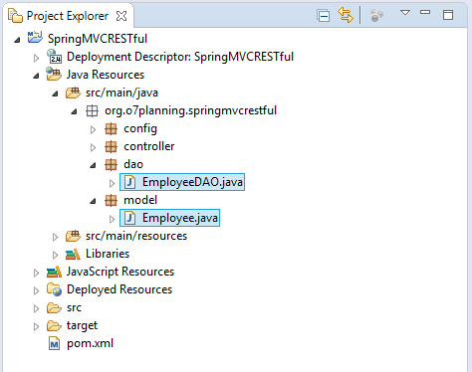Collapse the SpringMVCRESTful project node

coord(17,40)
